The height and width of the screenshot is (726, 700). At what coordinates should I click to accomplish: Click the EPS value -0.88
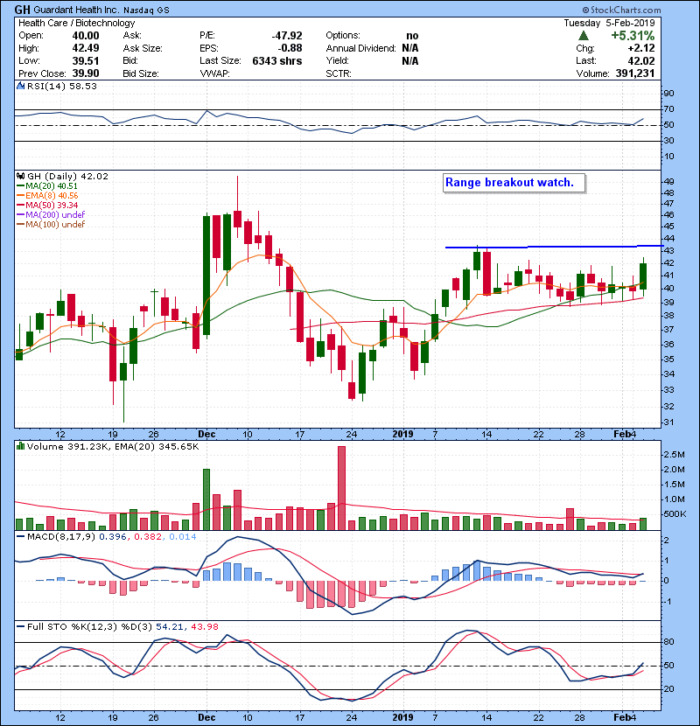tap(290, 48)
